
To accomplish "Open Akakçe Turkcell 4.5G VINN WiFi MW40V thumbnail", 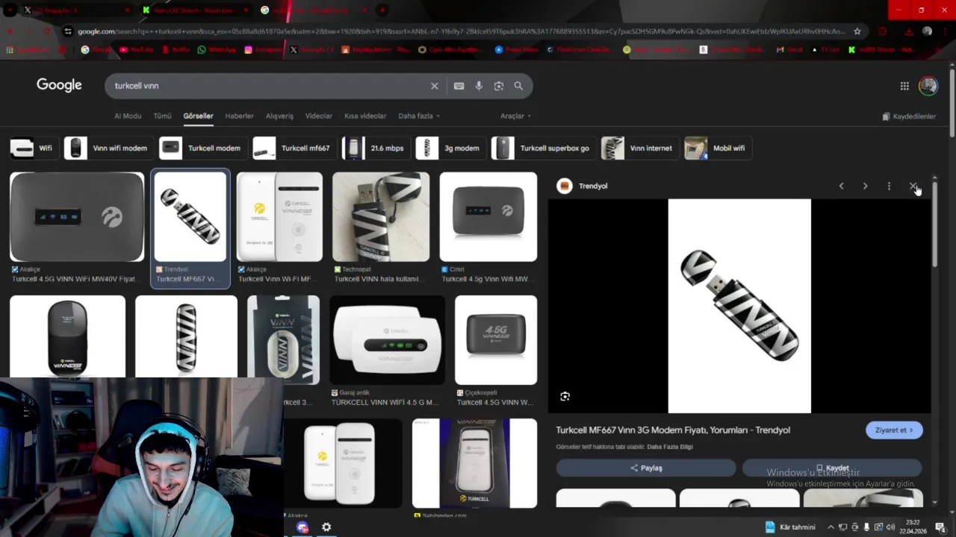I will pyautogui.click(x=77, y=217).
